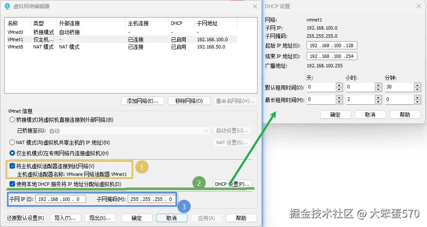Click the 添加网络(E)... button
The width and height of the screenshot is (427, 227).
pos(143,101)
